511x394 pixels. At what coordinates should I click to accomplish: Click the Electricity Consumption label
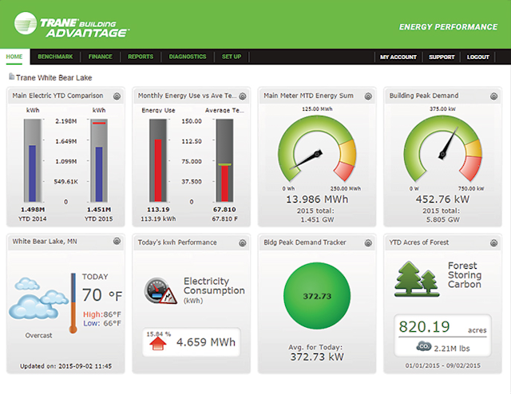point(214,286)
